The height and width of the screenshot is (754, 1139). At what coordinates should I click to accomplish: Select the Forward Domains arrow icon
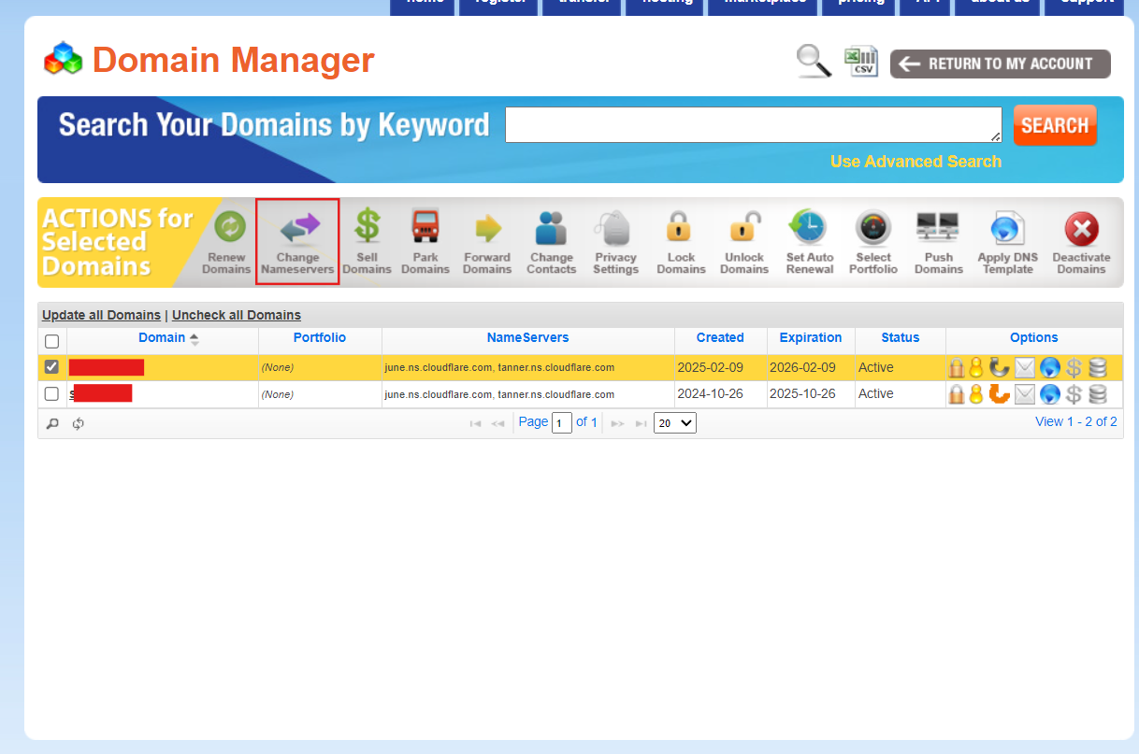coord(487,229)
